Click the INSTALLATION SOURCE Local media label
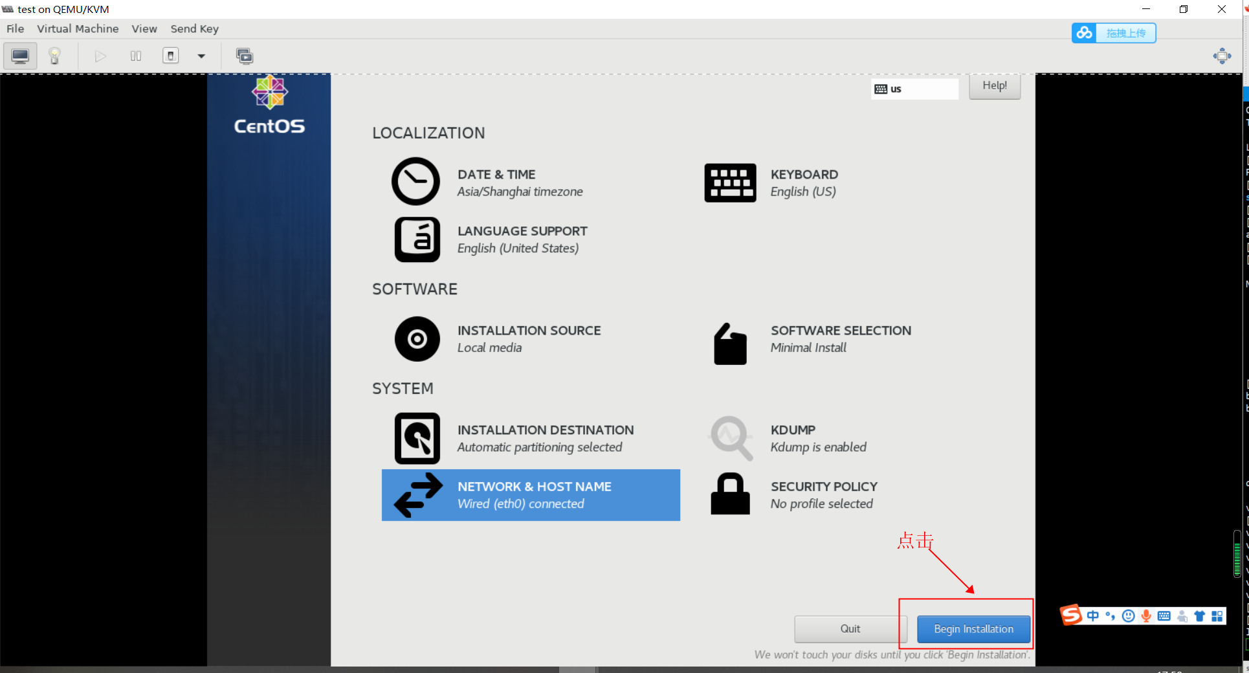Viewport: 1249px width, 673px height. coord(529,339)
